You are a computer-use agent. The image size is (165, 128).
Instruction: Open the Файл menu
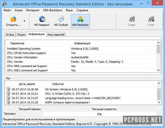pos(7,10)
